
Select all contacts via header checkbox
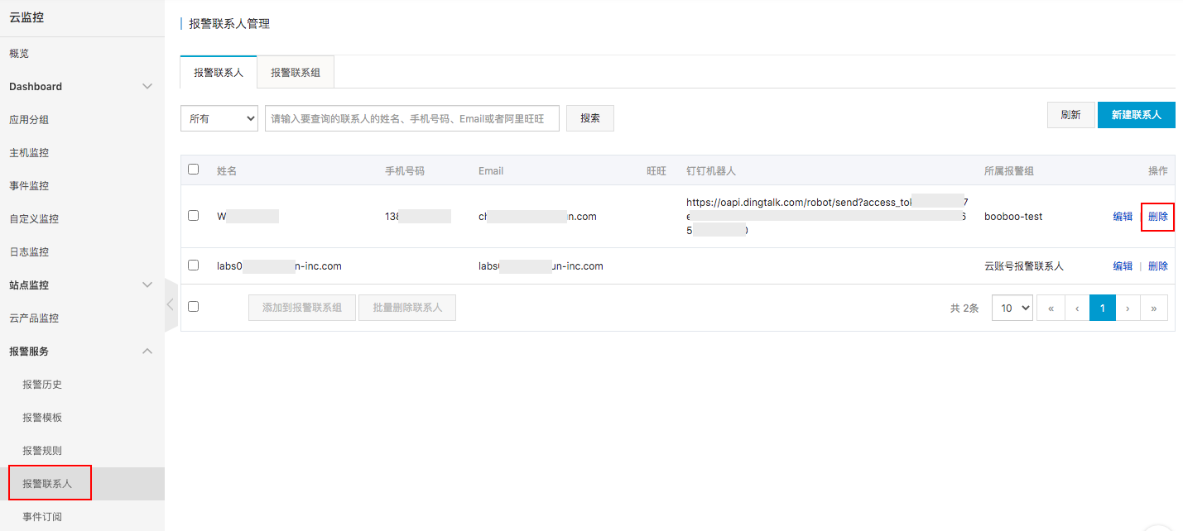194,170
